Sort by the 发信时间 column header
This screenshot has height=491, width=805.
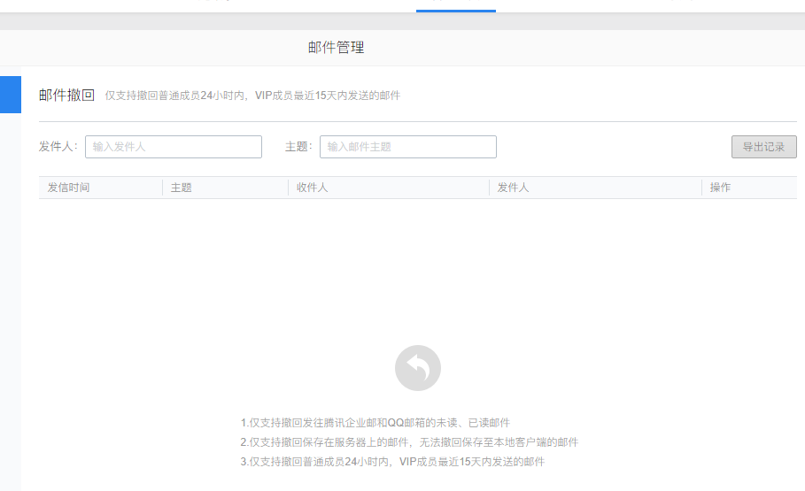(69, 188)
